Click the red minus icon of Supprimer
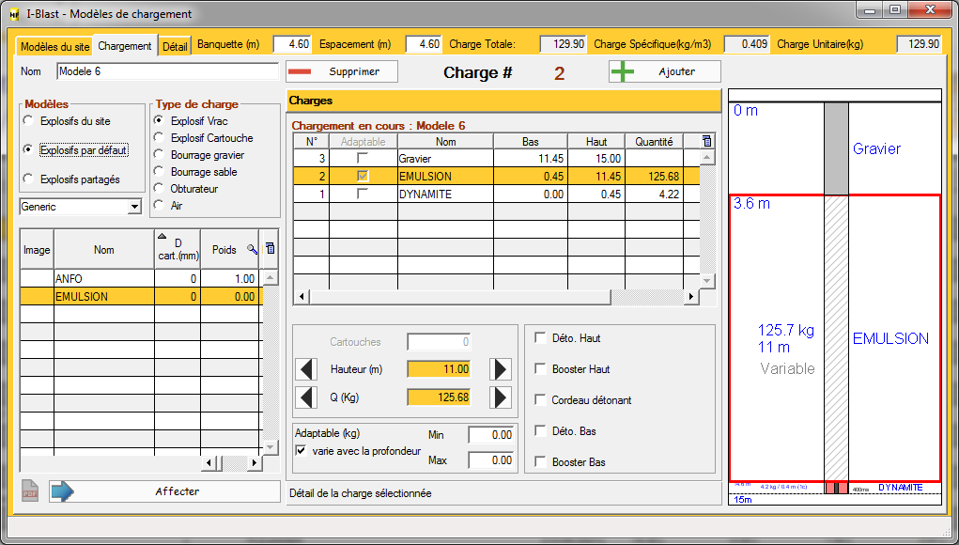The width and height of the screenshot is (959, 545). [x=300, y=71]
